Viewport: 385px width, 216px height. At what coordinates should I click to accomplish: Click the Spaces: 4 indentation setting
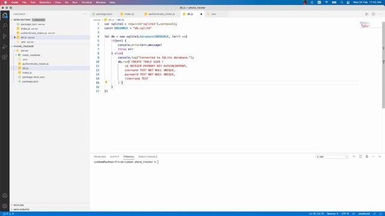coord(333,214)
